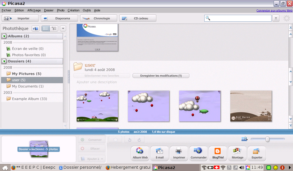
Task: Switch to EEE PC Firefox taskbar window
Action: (33, 168)
